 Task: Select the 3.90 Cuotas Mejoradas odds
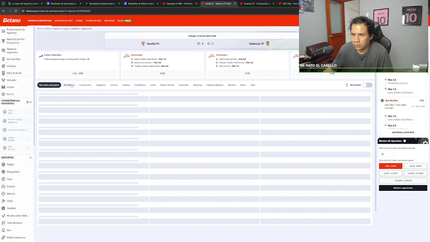(78, 73)
